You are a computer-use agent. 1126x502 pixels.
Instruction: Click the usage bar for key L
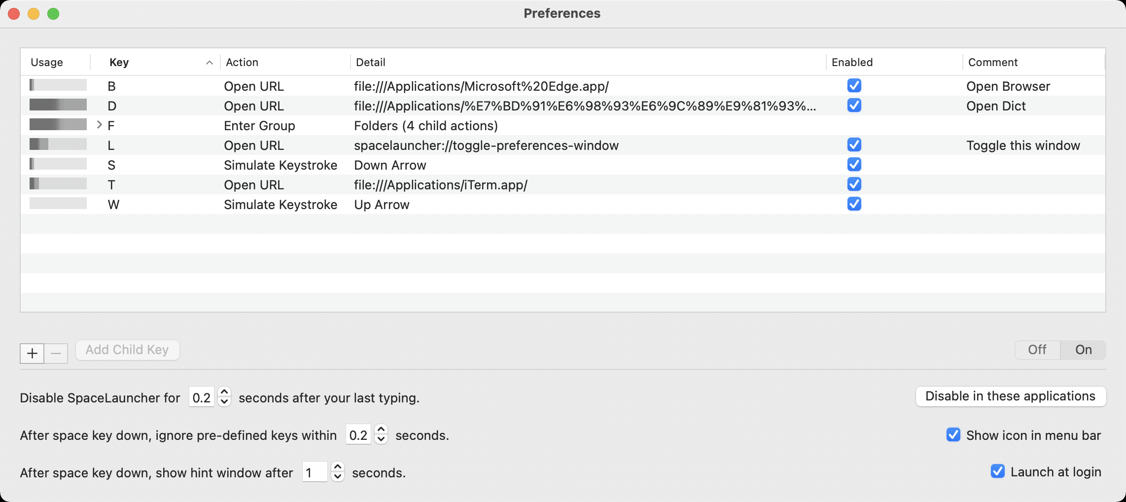[58, 144]
